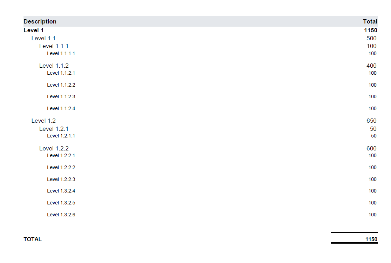Screen dimensions: 391x263
Task: Select the Level 1.1.2 row
Action: point(201,66)
